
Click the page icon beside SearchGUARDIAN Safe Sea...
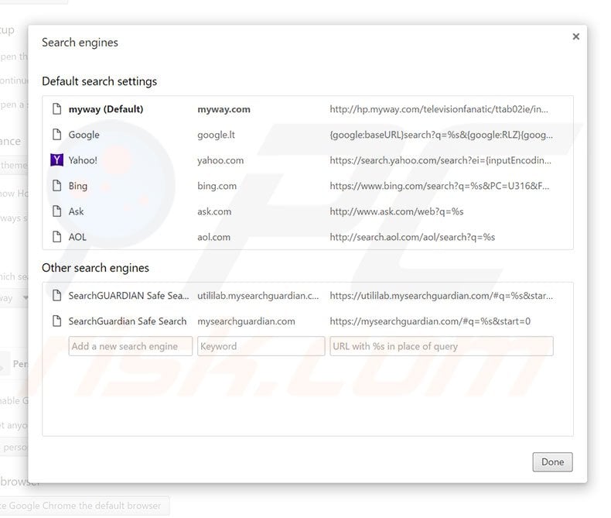click(57, 296)
